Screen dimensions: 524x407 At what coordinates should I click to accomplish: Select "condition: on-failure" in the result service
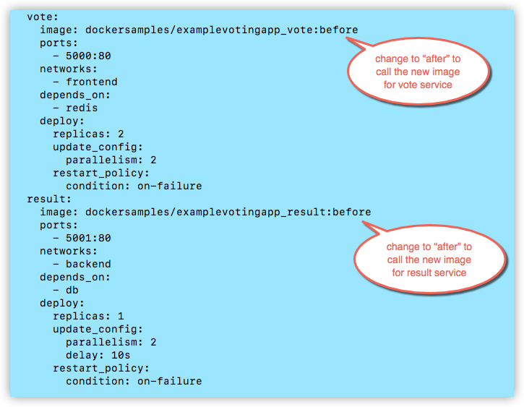point(134,381)
